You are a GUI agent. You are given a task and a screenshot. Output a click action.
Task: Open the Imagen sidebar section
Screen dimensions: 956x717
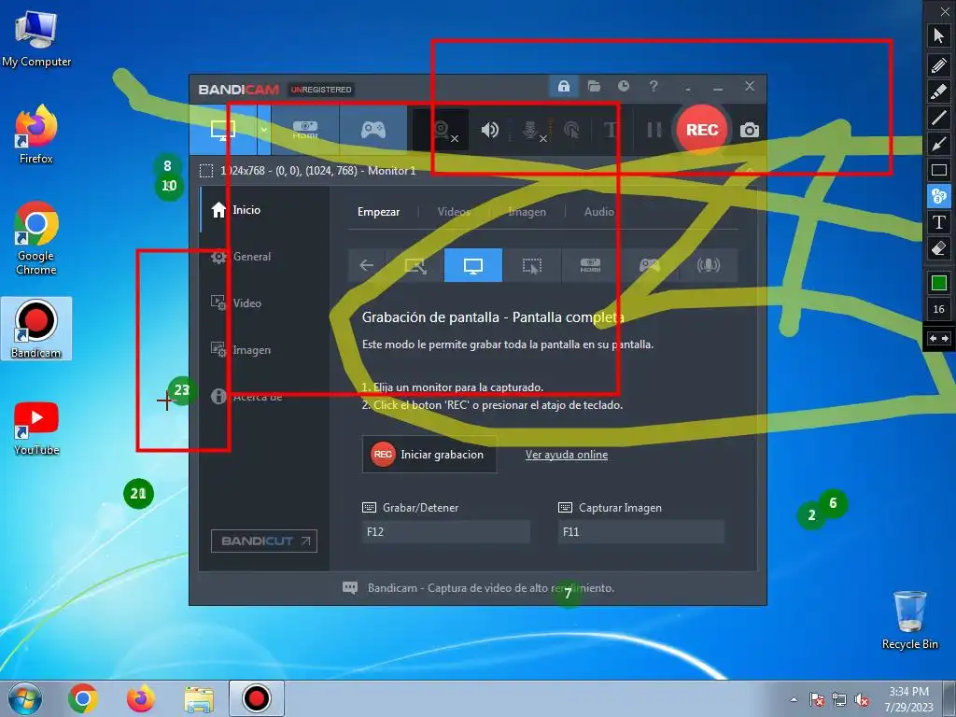pos(265,350)
